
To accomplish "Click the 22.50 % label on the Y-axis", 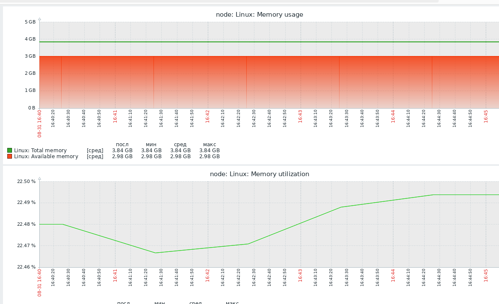I will tap(26, 181).
